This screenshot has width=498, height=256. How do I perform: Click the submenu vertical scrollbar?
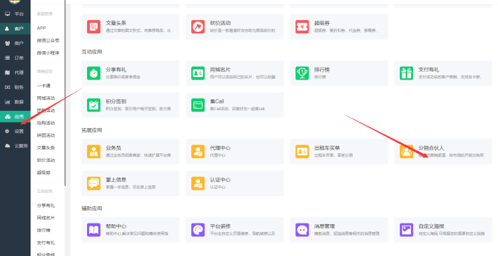[65, 93]
